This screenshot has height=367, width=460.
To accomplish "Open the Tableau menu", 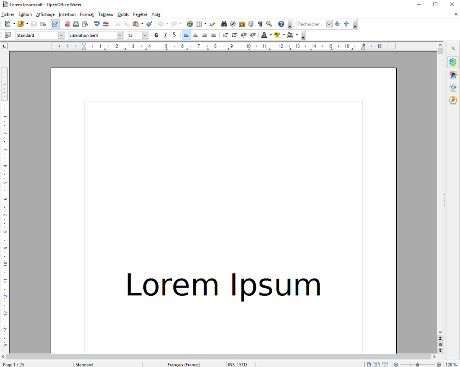I will coord(106,14).
